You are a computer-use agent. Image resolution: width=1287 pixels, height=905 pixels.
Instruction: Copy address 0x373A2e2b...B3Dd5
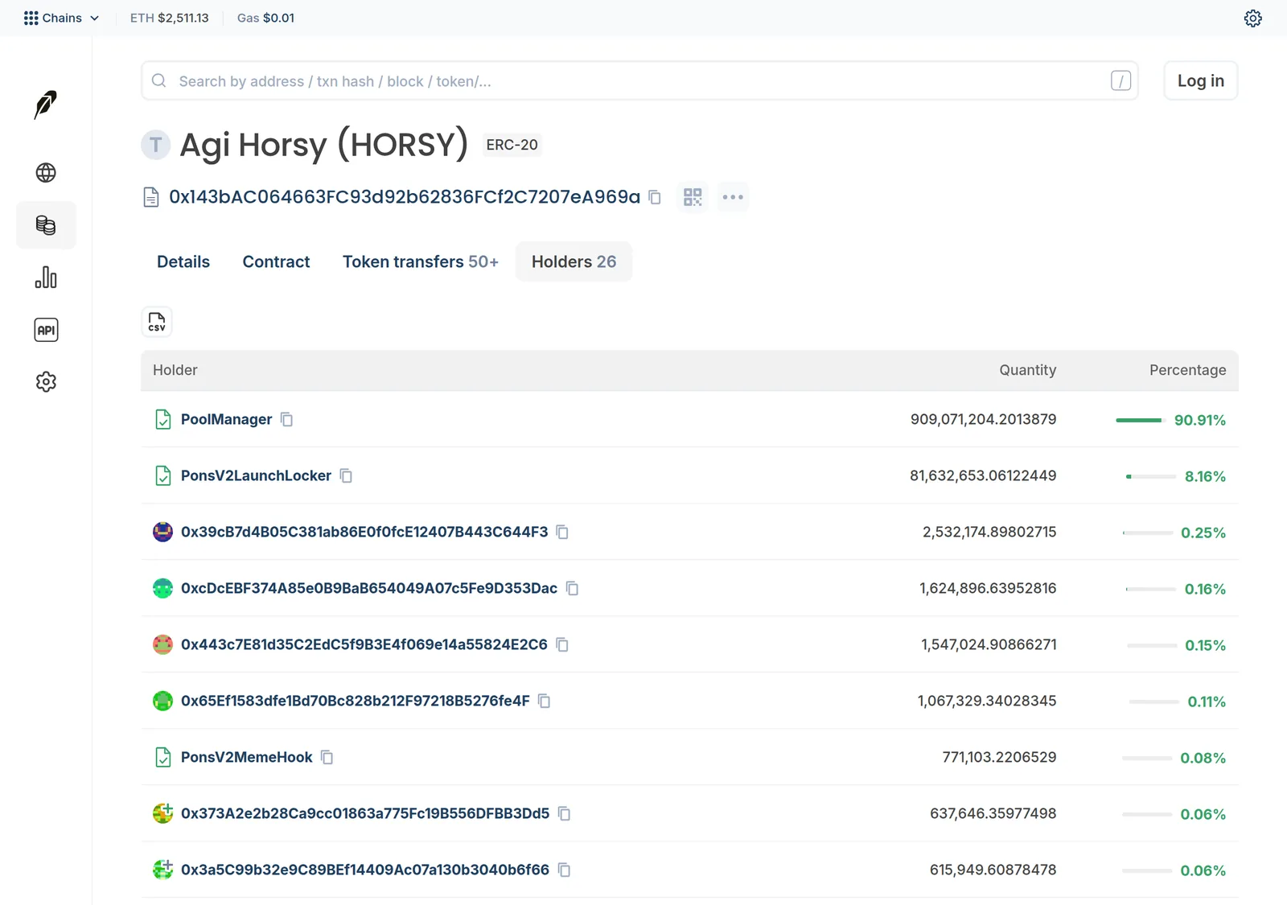point(564,813)
